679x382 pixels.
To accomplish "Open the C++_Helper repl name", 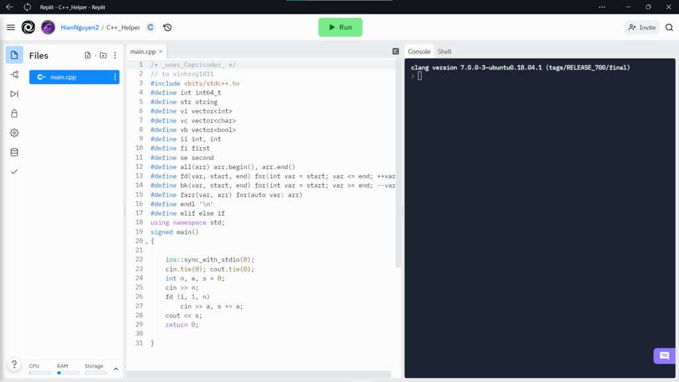I will click(x=123, y=27).
